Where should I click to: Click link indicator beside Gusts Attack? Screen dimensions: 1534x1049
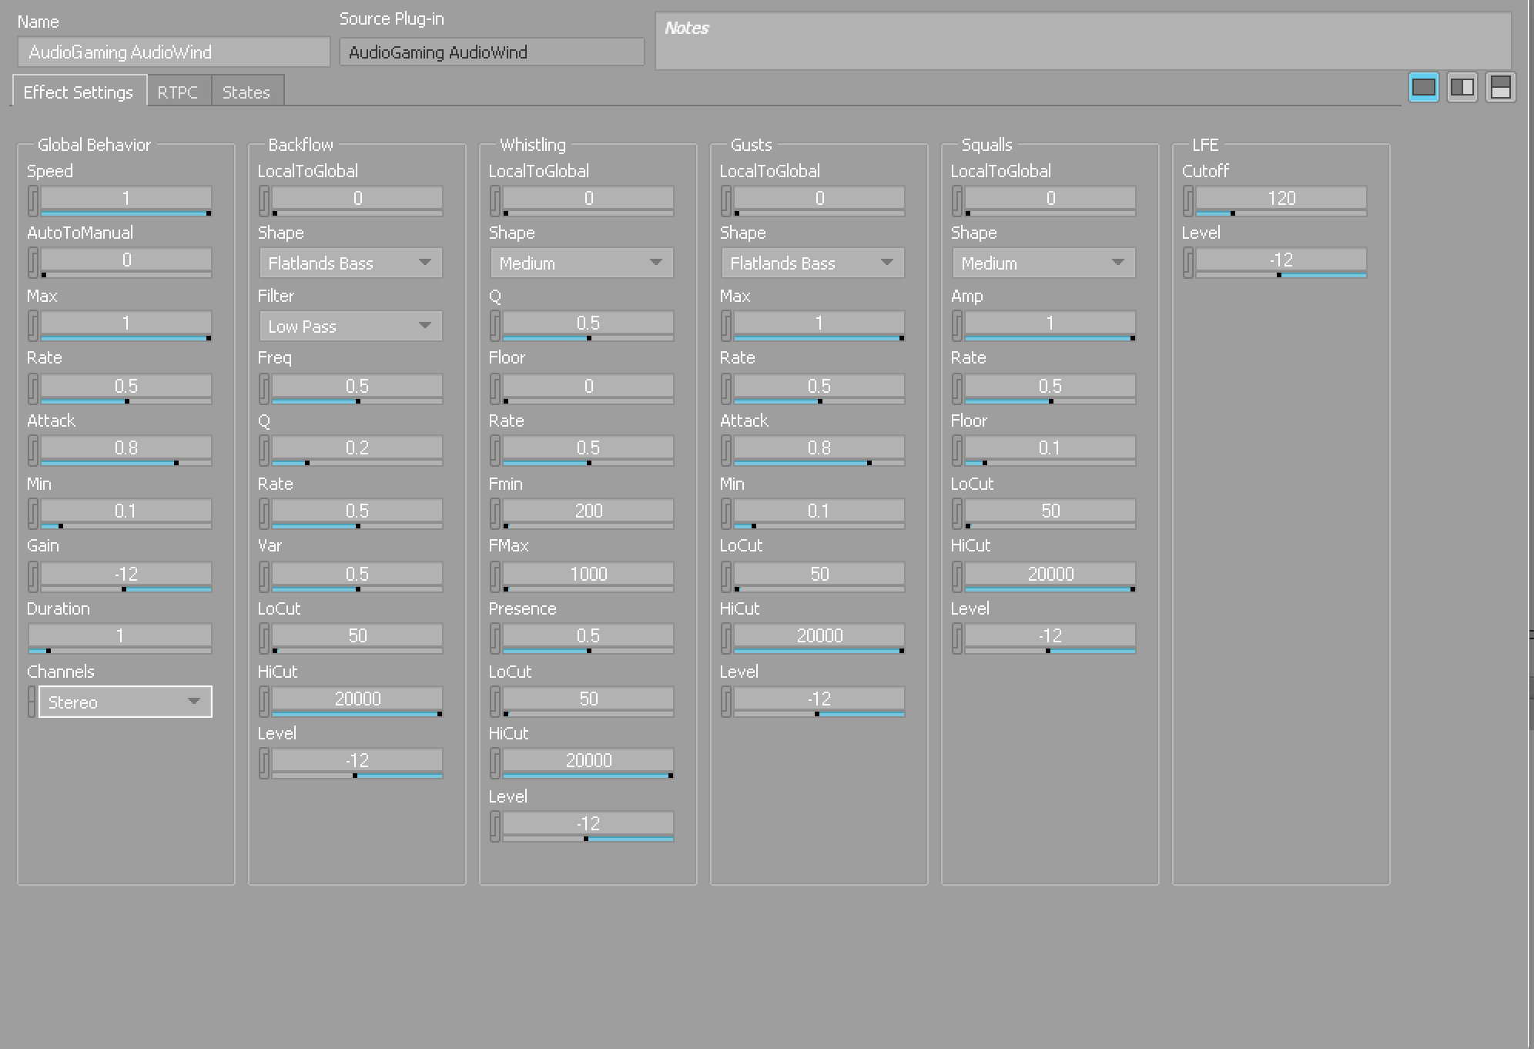[726, 450]
